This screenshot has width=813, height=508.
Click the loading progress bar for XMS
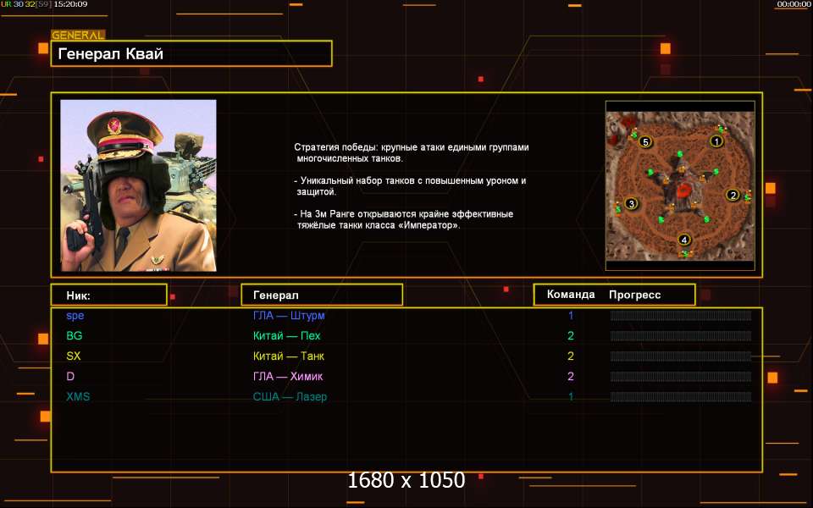click(x=681, y=396)
